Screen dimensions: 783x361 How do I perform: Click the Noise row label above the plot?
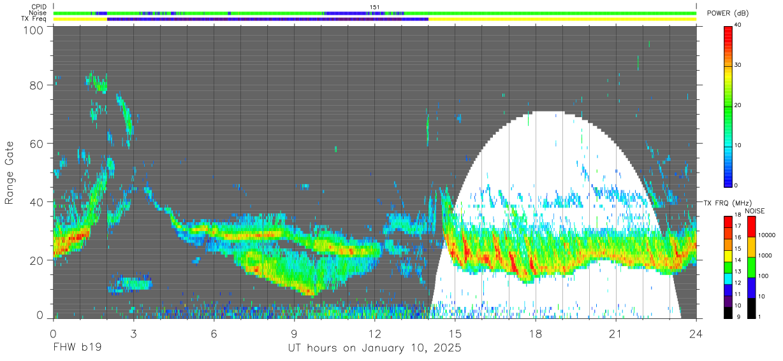pos(38,13)
